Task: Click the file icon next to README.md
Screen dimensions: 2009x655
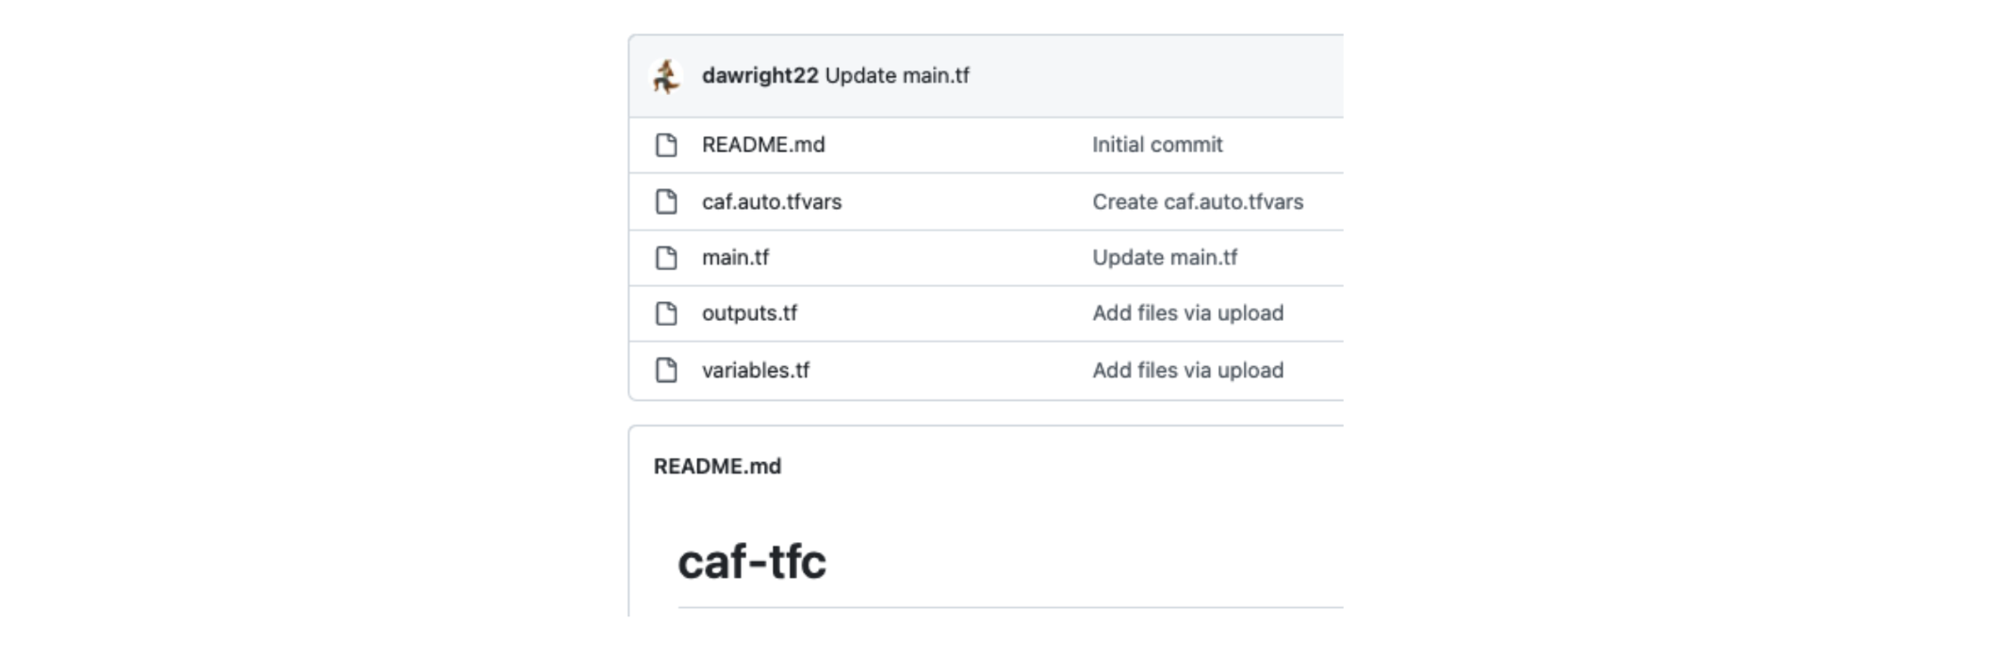Action: coord(666,145)
